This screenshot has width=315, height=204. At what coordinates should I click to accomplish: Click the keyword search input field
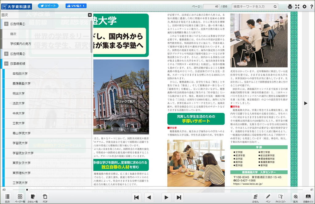(x=252, y=6)
